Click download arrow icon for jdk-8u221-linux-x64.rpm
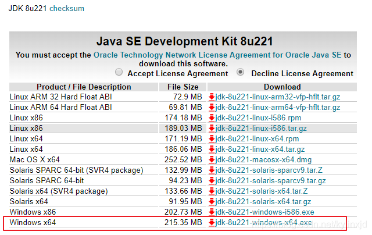 pos(212,139)
